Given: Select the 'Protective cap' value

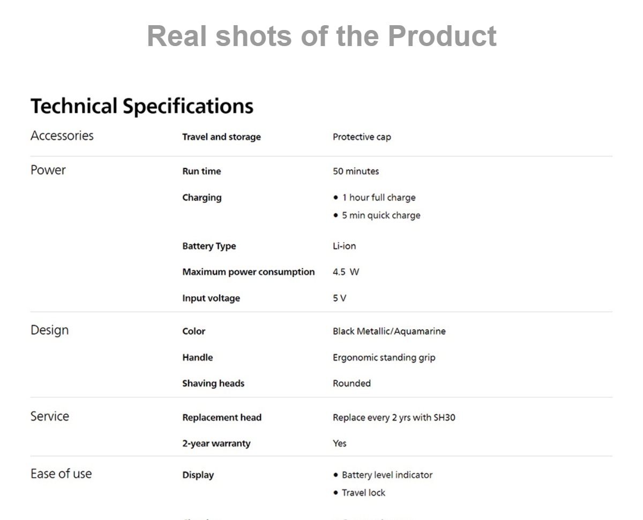Looking at the screenshot, I should [362, 137].
